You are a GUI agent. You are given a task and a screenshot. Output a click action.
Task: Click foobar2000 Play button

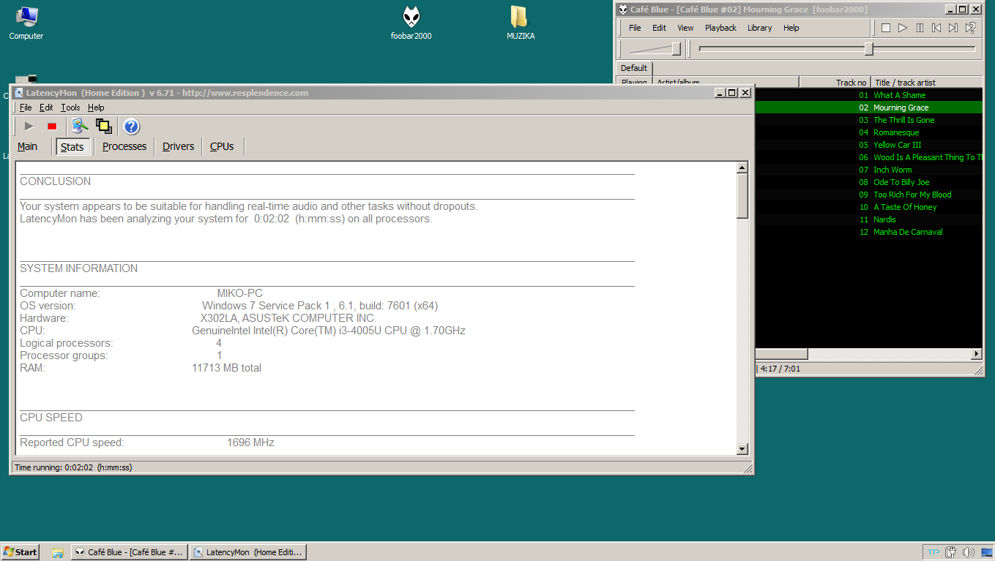tap(903, 28)
